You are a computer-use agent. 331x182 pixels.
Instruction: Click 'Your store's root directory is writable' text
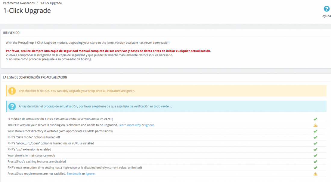click(x=60, y=131)
